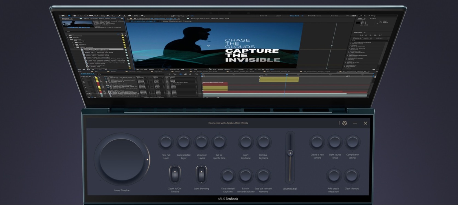Tap the New null Layer knob
This screenshot has height=205, width=458.
166,142
